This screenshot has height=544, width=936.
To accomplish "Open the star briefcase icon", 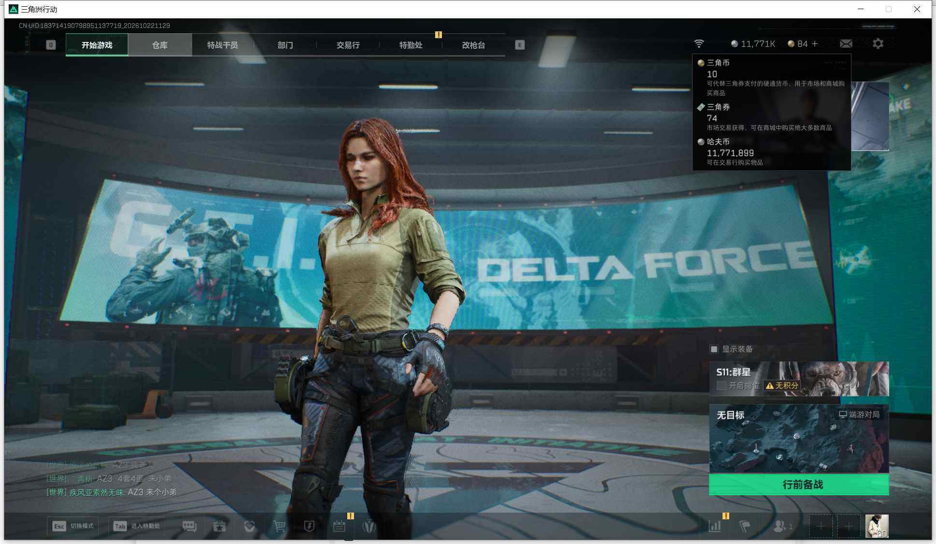I will tap(219, 526).
